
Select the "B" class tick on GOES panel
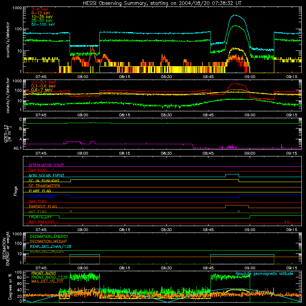pos(21,129)
